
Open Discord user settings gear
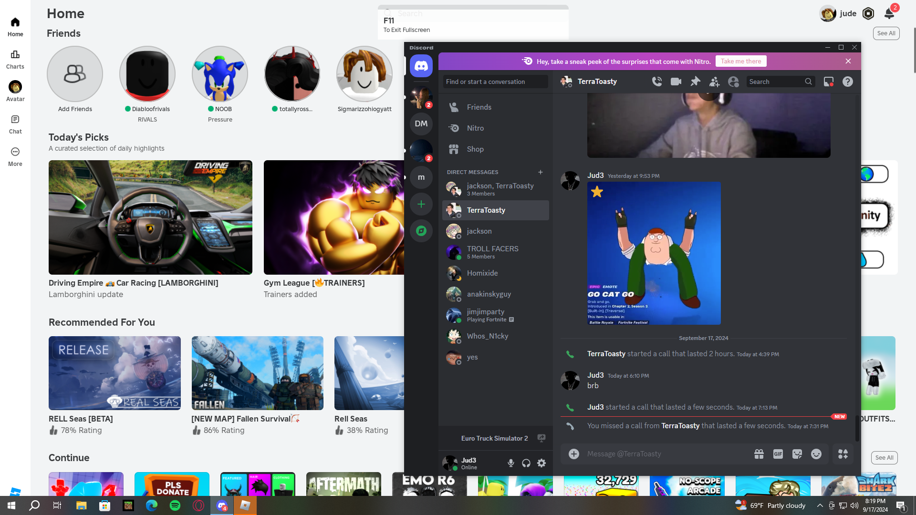541,463
